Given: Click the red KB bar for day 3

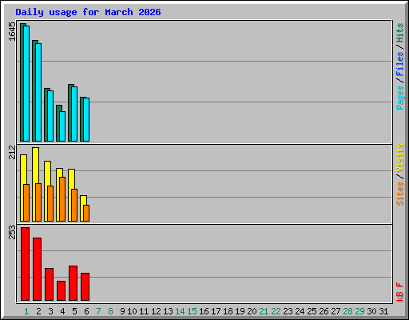Looking at the screenshot, I should point(49,285).
